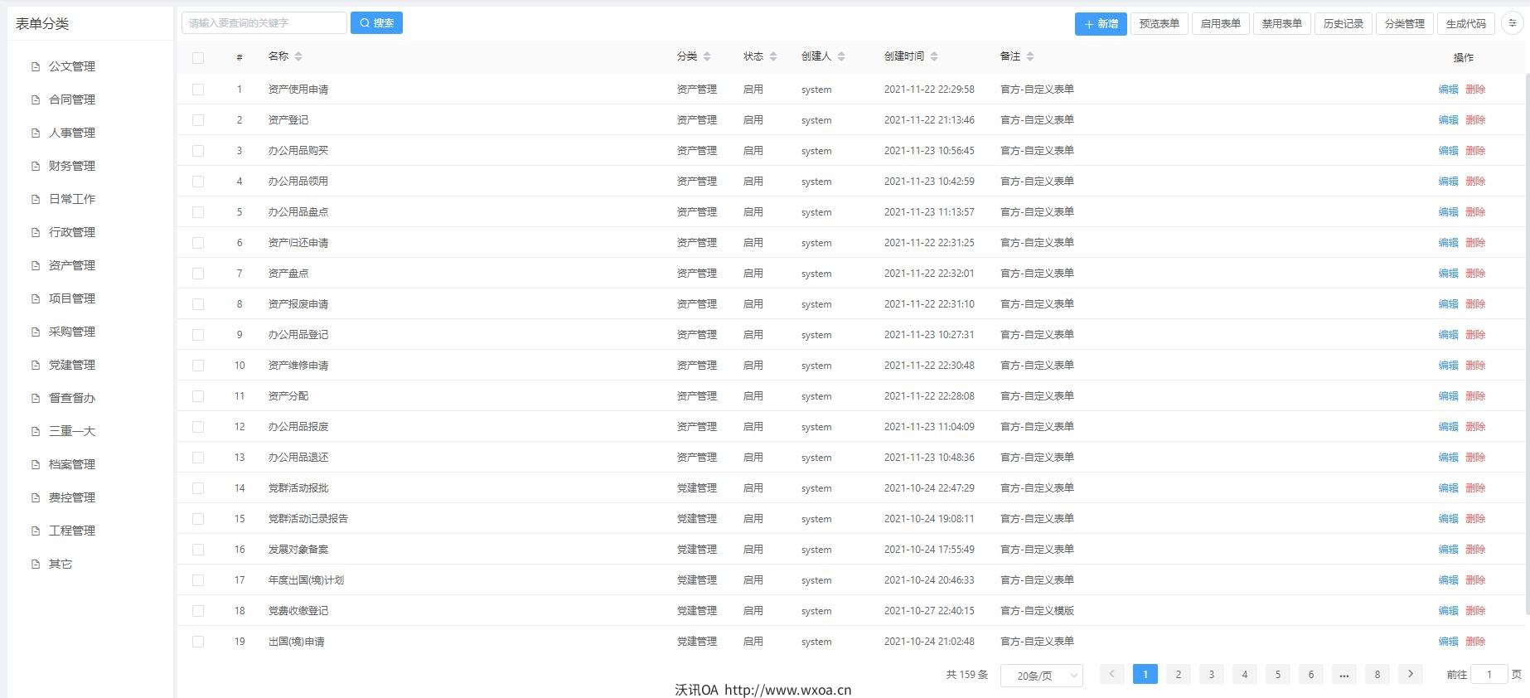Check the box for row 资产使用申请
Screen dimensions: 1530x698
coord(198,90)
